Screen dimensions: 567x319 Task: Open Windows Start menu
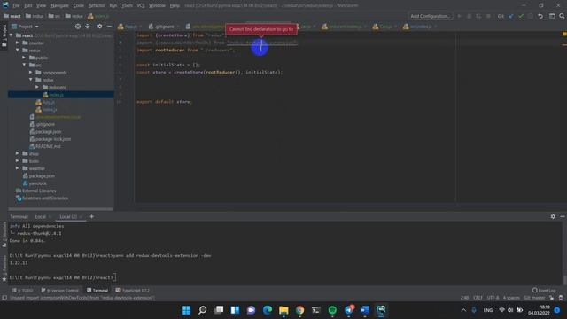186,310
